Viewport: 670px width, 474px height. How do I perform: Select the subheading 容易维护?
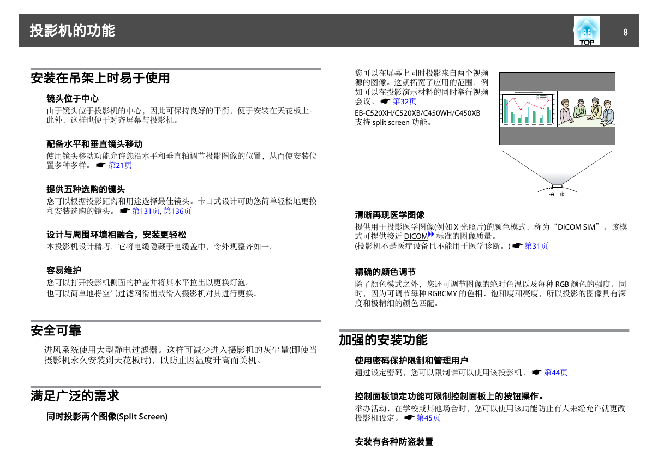click(x=64, y=270)
